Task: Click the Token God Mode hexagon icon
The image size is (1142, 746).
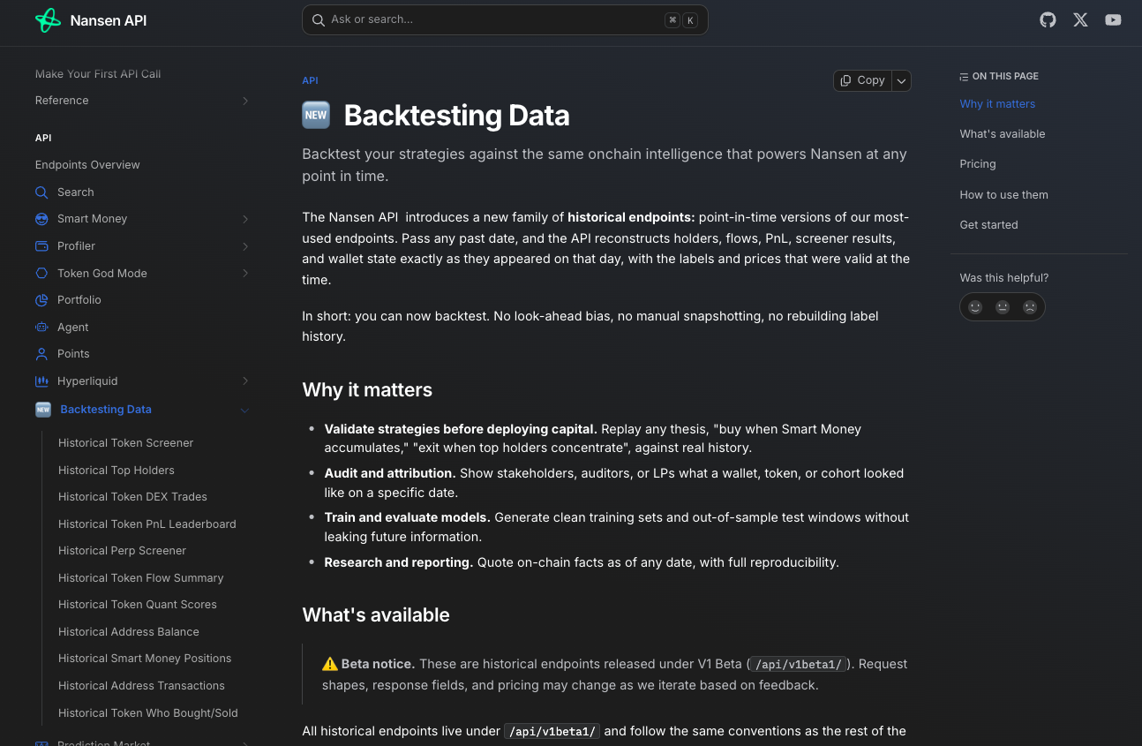Action: 41,274
